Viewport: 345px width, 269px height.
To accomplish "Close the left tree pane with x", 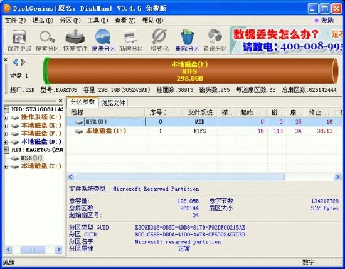I will [60, 101].
